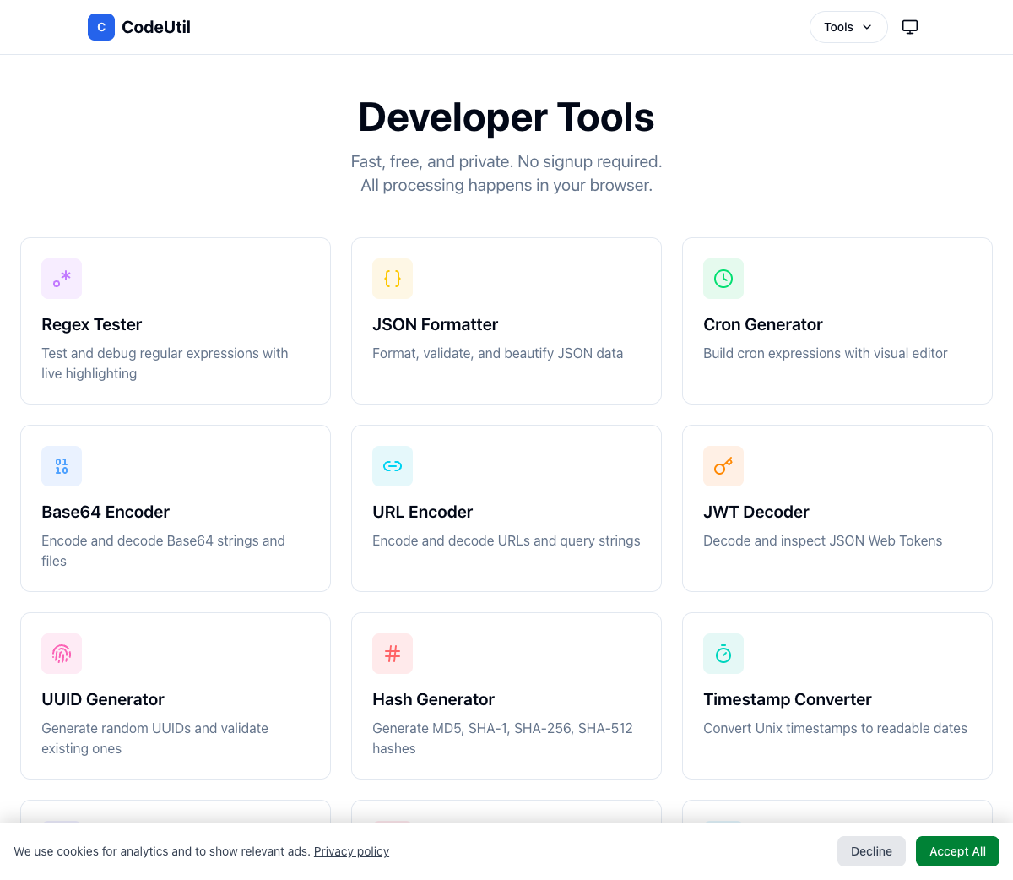Click 'All processing happens in your browser' line
Screen dimensions: 1013x880
point(506,185)
